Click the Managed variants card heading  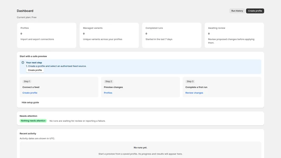pyautogui.click(x=93, y=28)
